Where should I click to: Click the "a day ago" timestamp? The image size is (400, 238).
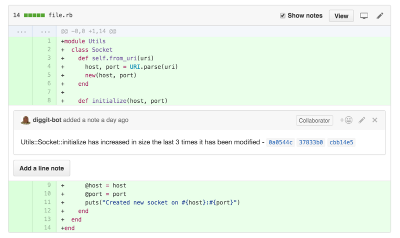point(113,120)
